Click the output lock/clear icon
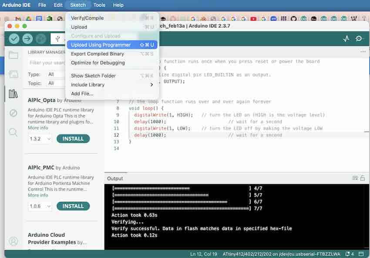Screen dimensions: 370x258 click(363, 178)
